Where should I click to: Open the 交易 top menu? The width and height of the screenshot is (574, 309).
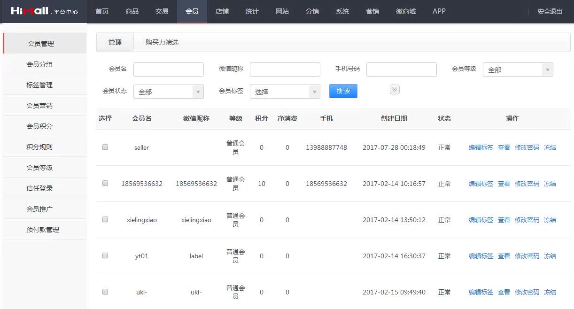(162, 11)
